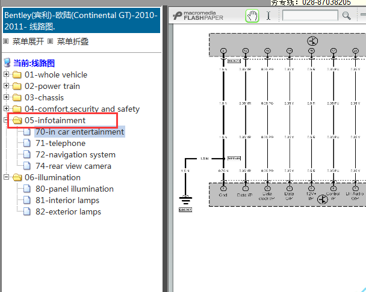
Task: Click the page icon beside 70-in car entertainment
Action: coord(27,132)
